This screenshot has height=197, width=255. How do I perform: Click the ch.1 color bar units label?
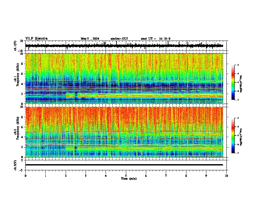241,84
